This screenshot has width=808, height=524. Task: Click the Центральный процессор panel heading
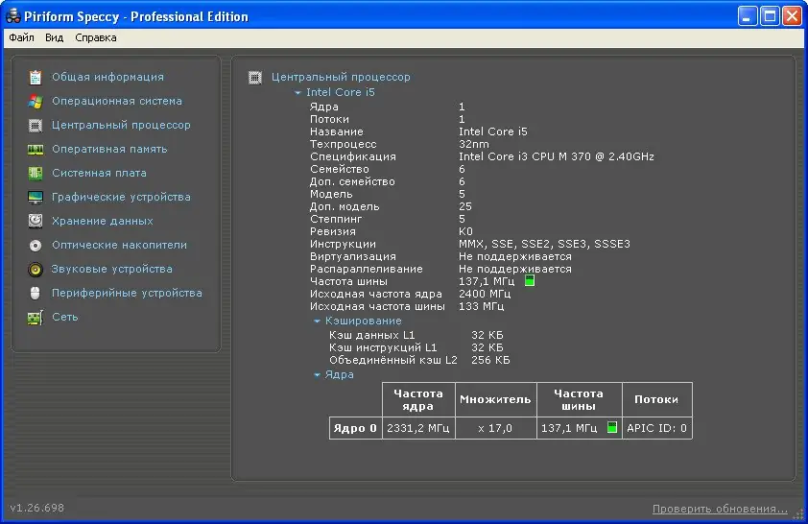pos(341,77)
